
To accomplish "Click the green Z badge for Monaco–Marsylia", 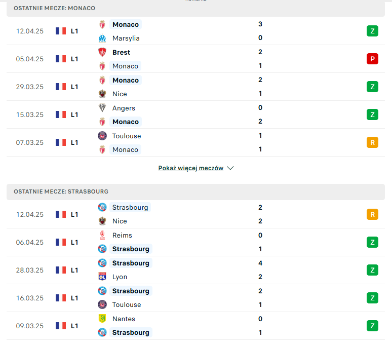I will (372, 31).
